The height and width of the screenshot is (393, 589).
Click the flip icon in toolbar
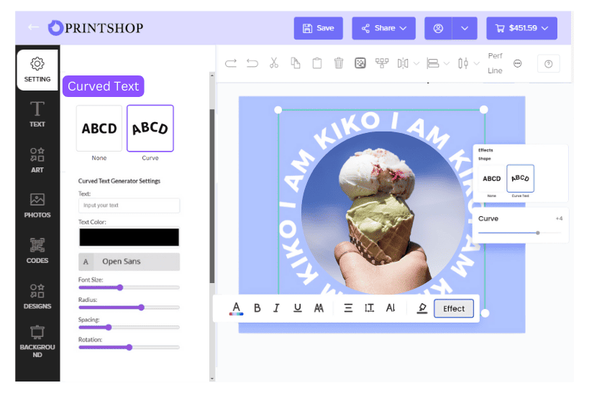coord(403,63)
